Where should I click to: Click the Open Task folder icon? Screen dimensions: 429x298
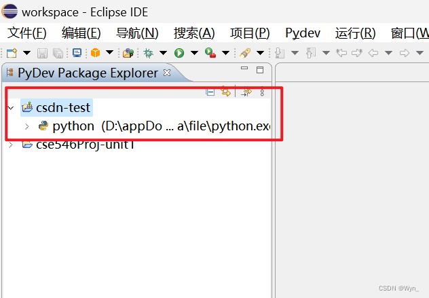[x=128, y=53]
